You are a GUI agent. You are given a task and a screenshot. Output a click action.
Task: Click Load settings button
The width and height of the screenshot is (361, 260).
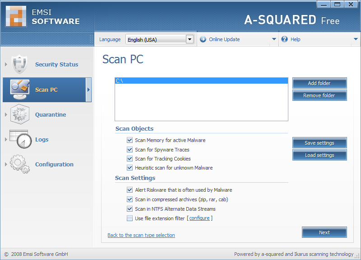tap(319, 155)
